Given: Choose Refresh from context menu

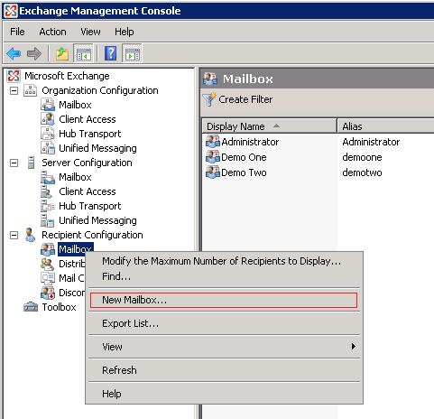Looking at the screenshot, I should point(224,370).
